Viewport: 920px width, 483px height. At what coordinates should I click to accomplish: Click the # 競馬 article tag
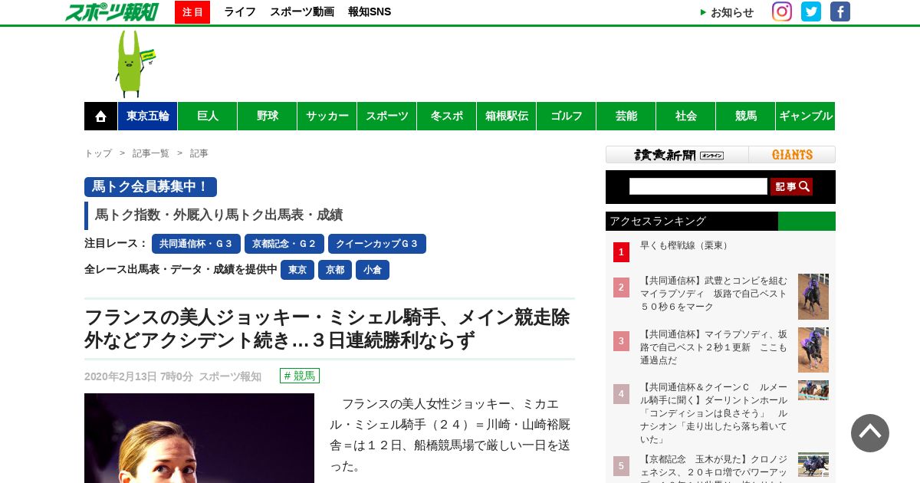pos(300,376)
